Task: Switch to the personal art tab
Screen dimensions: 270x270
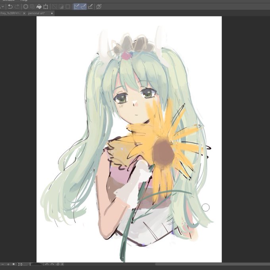Action: click(37, 13)
